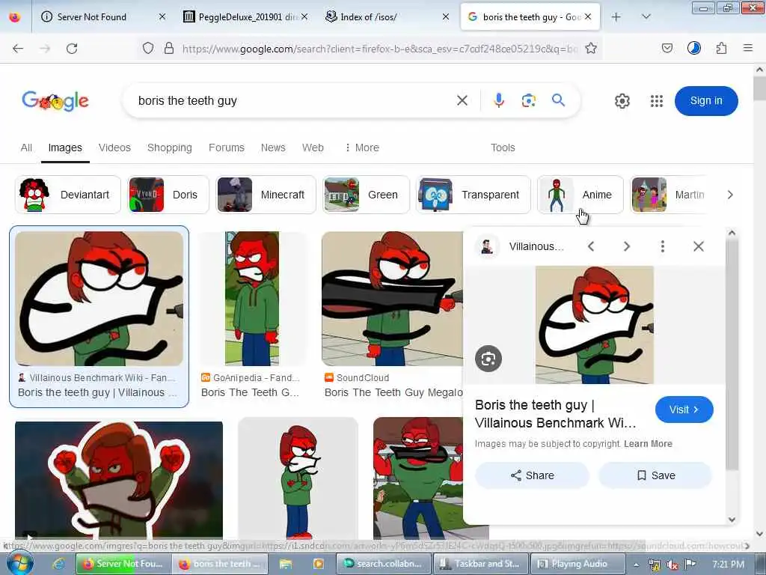
Task: Filter images by Minecraft chip
Action: tap(266, 195)
